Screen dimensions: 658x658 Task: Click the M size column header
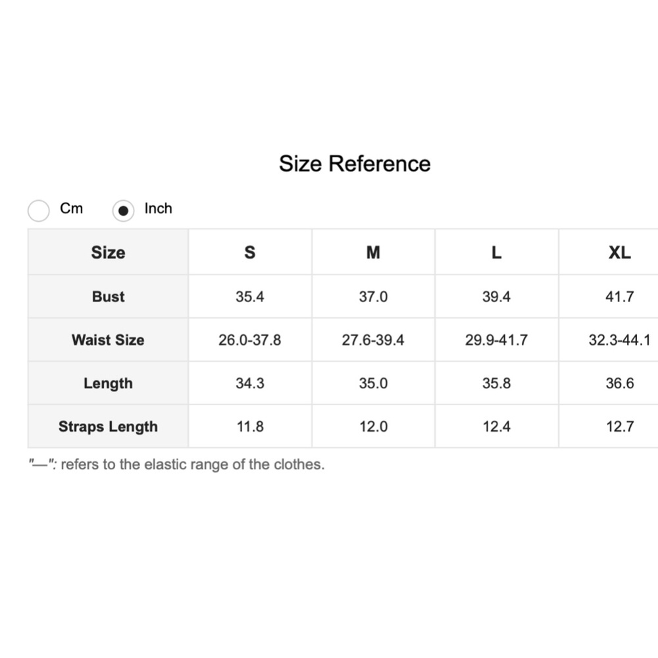(x=373, y=253)
